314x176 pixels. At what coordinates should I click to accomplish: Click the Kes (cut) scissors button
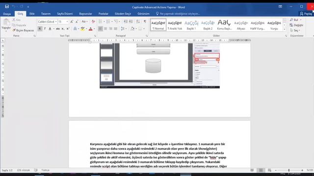[x=16, y=20]
